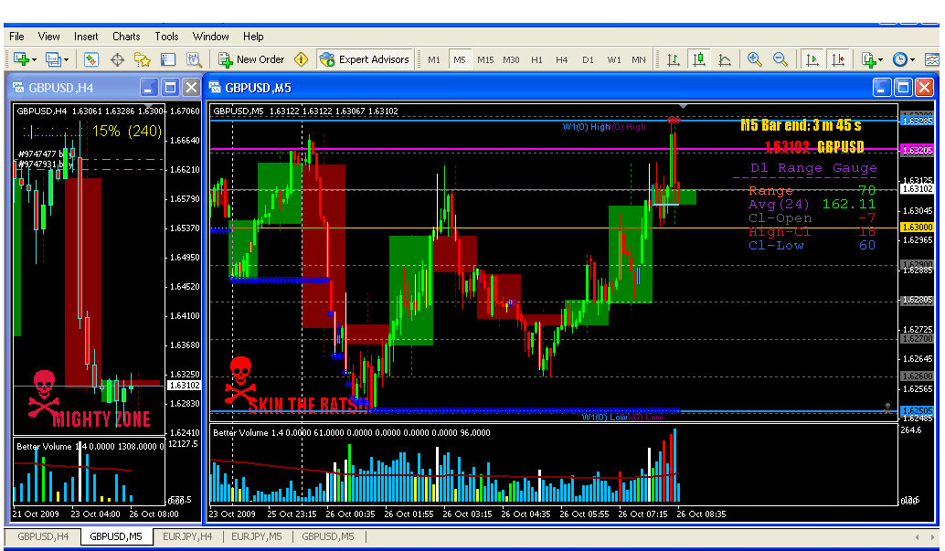Toggle the Market Watch window
The height and width of the screenshot is (551, 945).
(91, 59)
